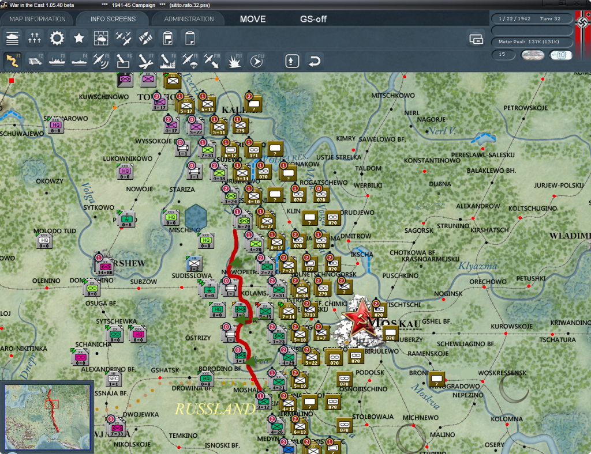Open the order of battle tank list icon
Image resolution: width=591 pixels, height=454 pixels.
click(x=13, y=38)
